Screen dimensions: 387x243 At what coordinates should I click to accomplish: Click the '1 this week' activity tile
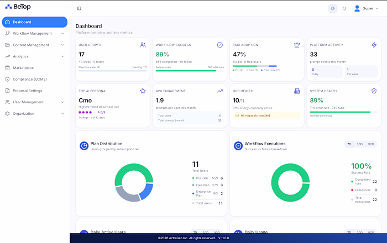point(362,72)
